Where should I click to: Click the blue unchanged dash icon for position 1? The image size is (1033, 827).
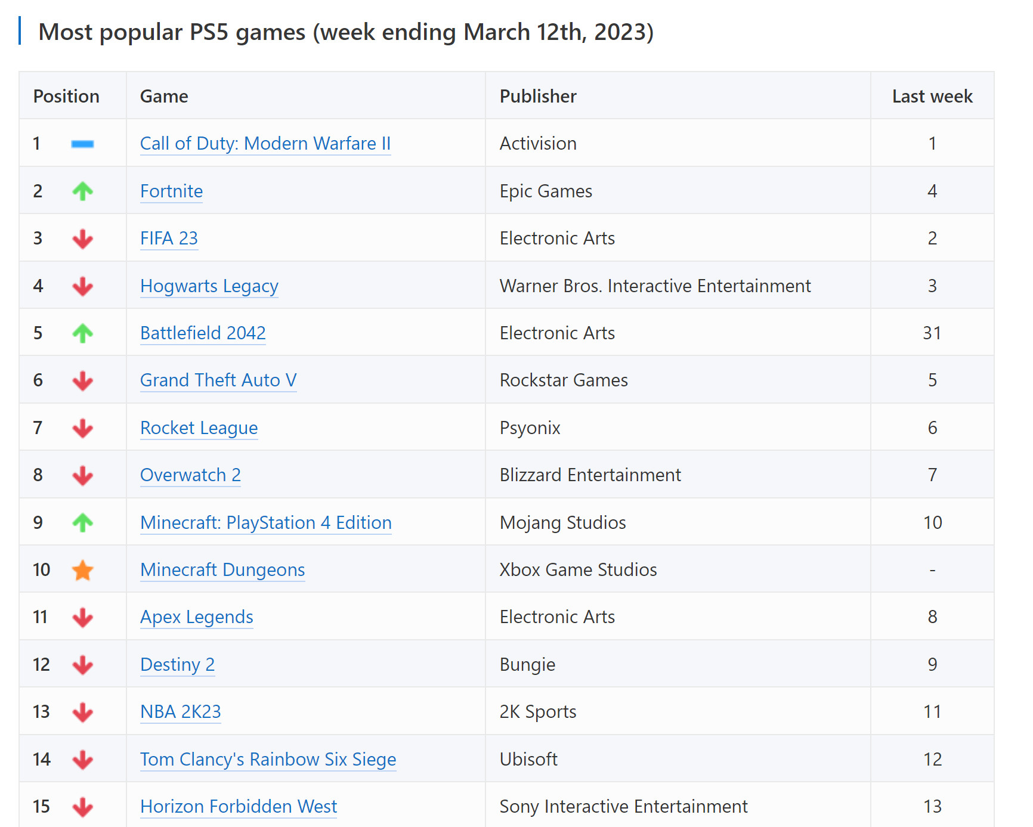[x=82, y=144]
